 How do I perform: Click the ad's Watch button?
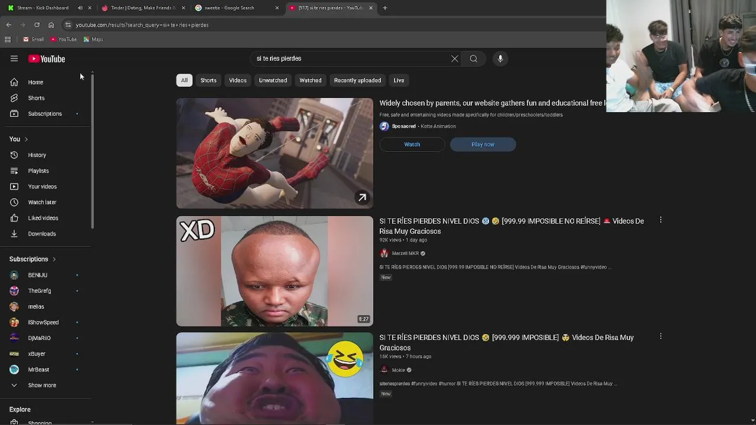tap(412, 145)
